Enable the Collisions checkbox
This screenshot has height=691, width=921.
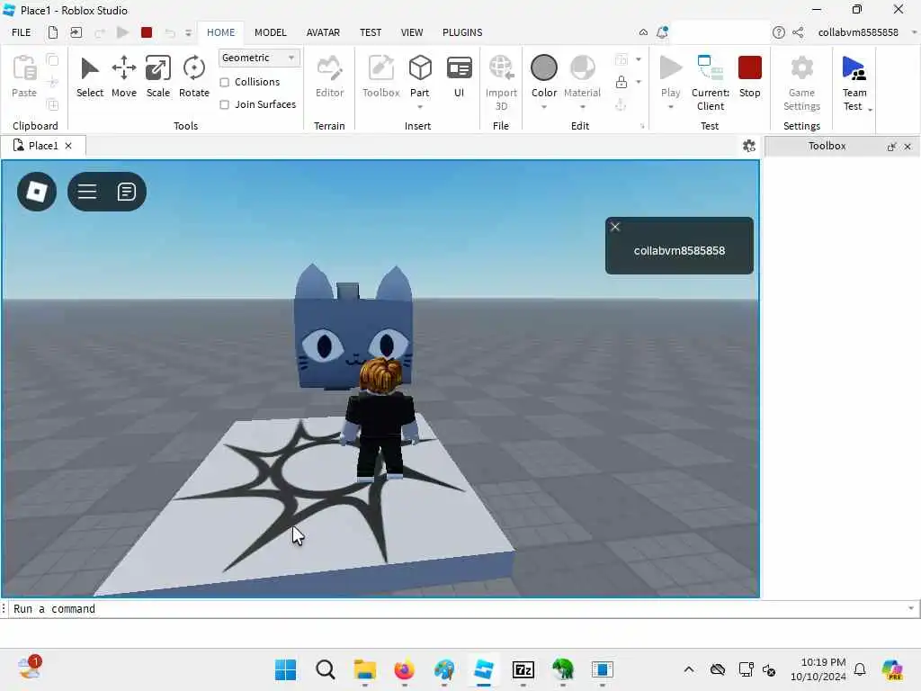[x=224, y=82]
